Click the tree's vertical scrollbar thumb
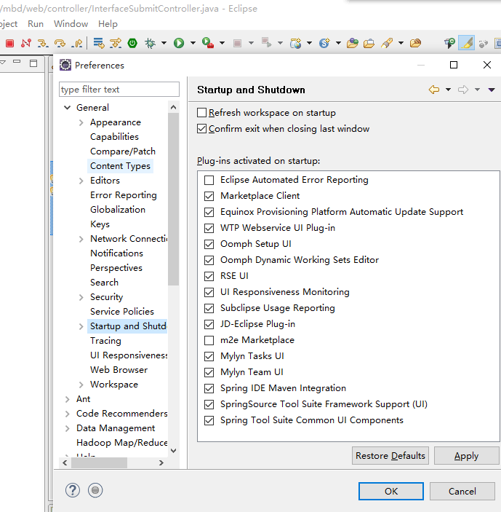 (173, 199)
